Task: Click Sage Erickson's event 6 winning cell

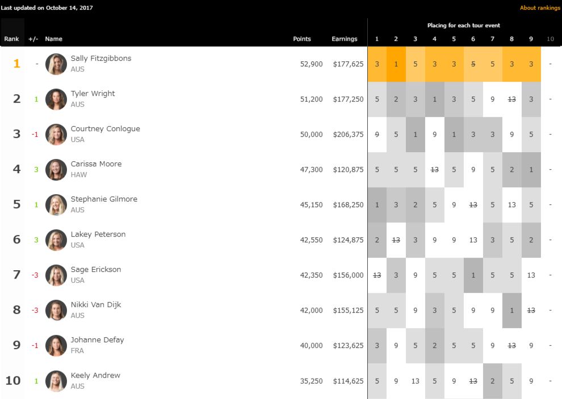Action: click(473, 275)
